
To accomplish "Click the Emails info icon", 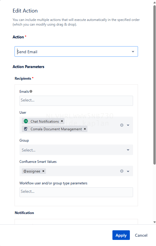I will (31, 91).
